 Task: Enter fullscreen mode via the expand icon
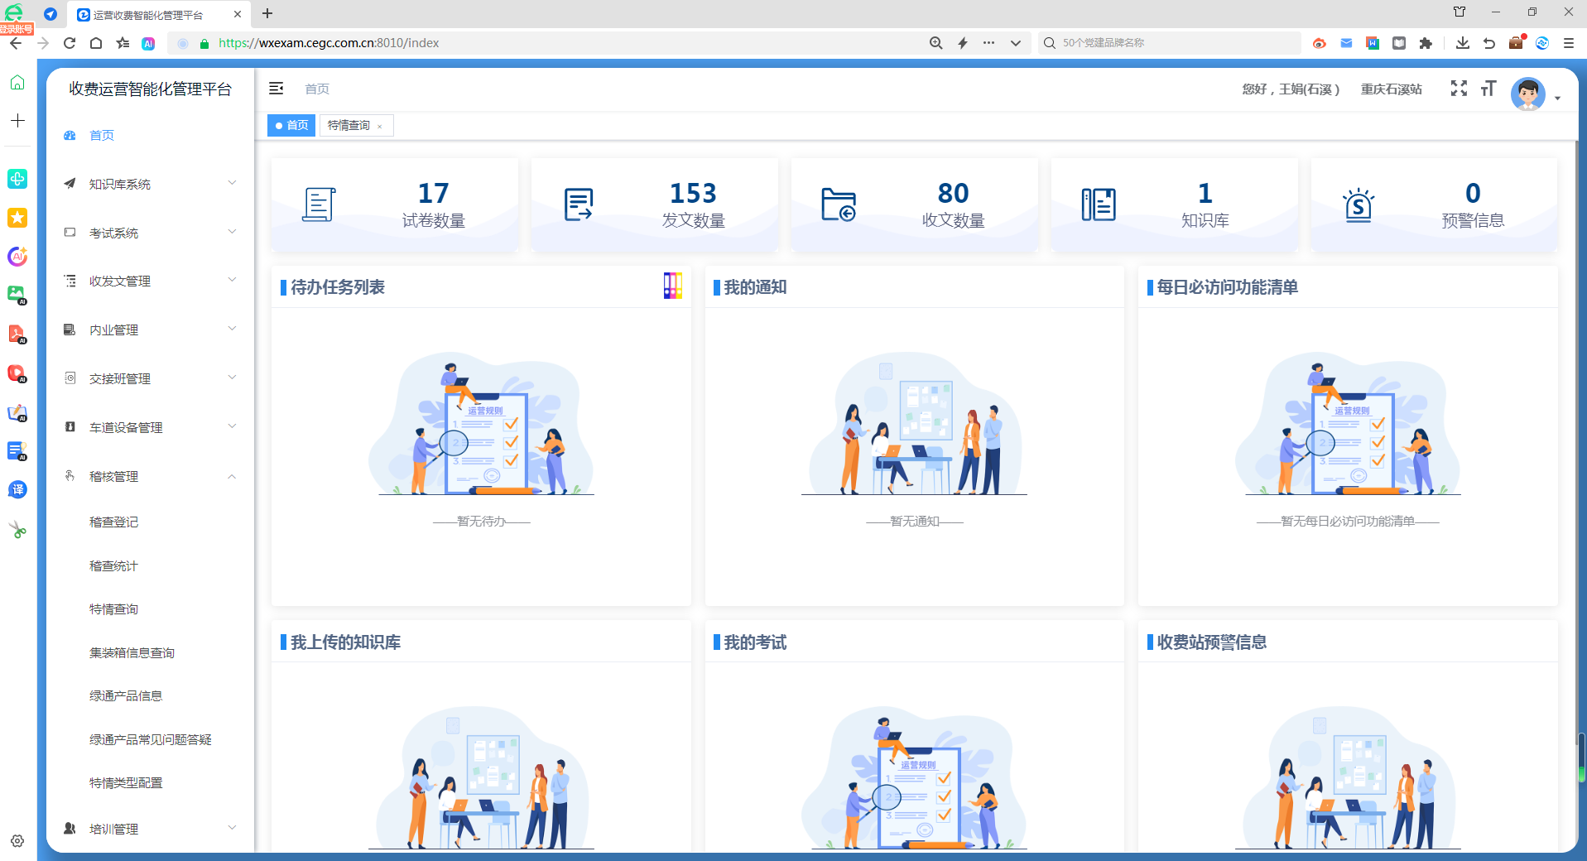pos(1459,89)
